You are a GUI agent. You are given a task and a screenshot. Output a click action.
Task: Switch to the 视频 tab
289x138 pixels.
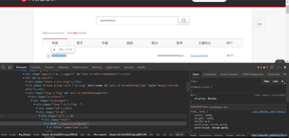130,43
